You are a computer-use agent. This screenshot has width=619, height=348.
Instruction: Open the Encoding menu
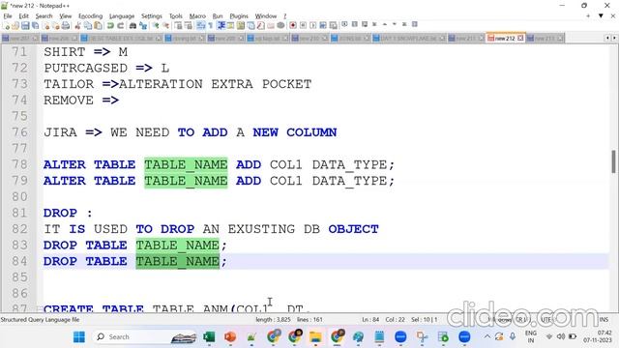coord(90,15)
